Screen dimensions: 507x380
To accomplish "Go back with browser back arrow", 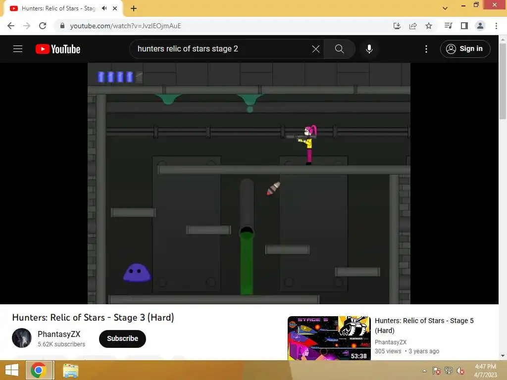I will point(11,26).
